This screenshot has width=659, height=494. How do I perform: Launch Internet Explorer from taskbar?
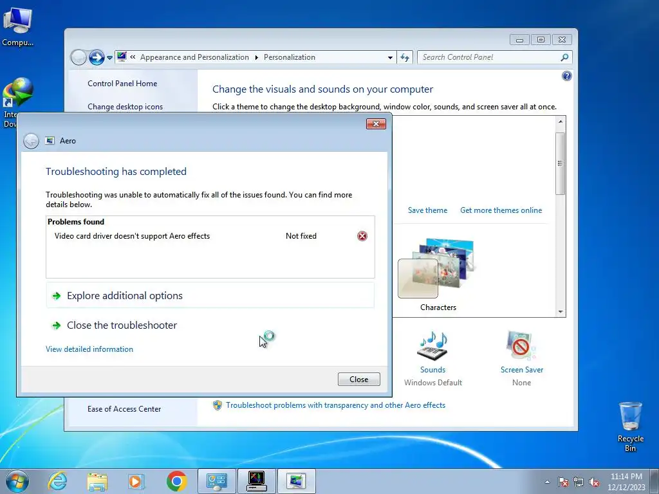57,481
